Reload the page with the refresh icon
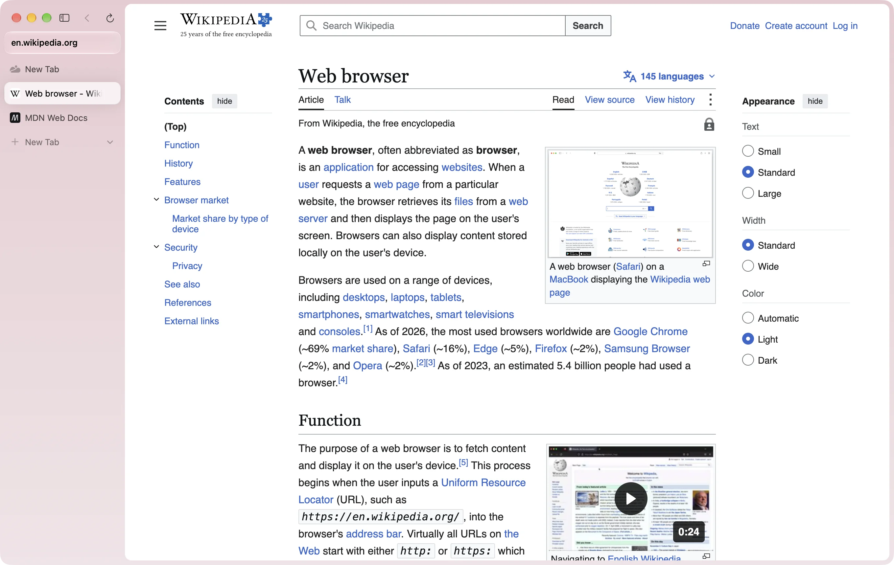The height and width of the screenshot is (565, 894). (110, 18)
